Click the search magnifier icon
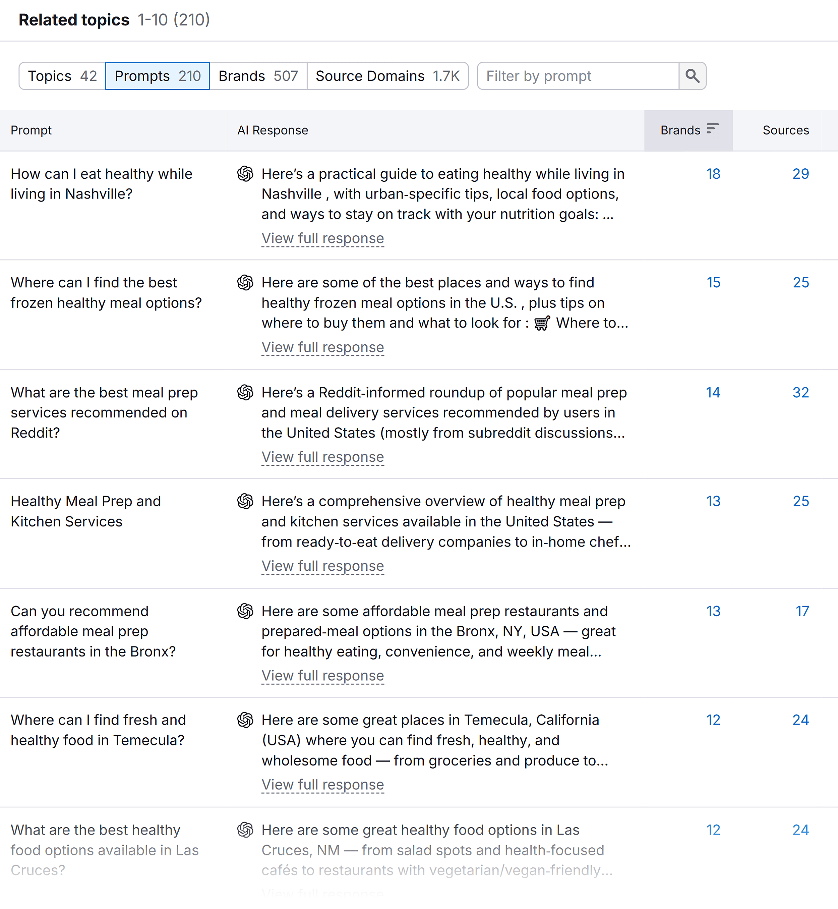The height and width of the screenshot is (909, 838). click(x=692, y=76)
